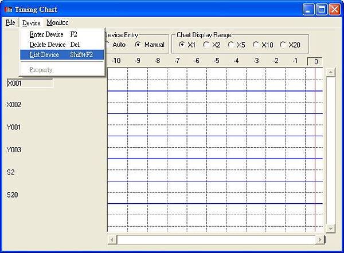The width and height of the screenshot is (344, 253).
Task: Select the S20 device row label
Action: pos(12,195)
